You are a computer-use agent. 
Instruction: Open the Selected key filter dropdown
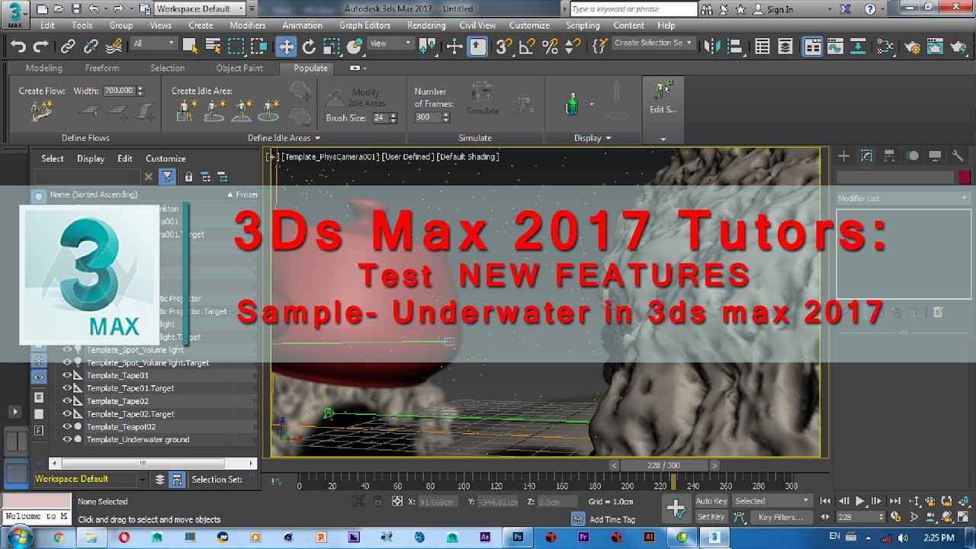[x=772, y=501]
